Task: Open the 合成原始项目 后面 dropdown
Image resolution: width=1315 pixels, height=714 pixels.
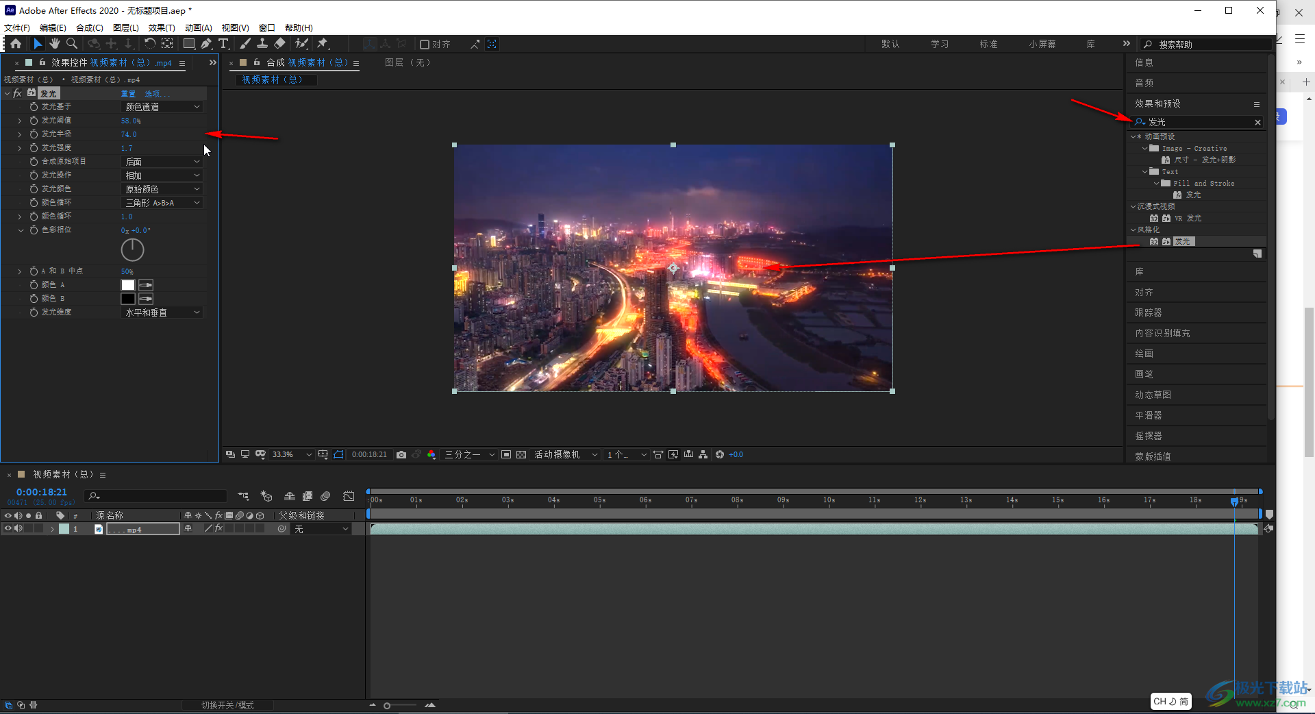Action: pos(162,162)
